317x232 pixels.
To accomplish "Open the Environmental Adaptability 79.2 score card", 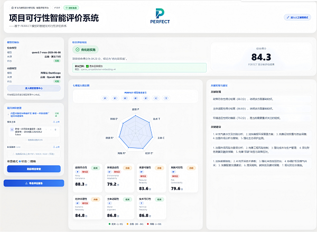I will coord(119,178).
